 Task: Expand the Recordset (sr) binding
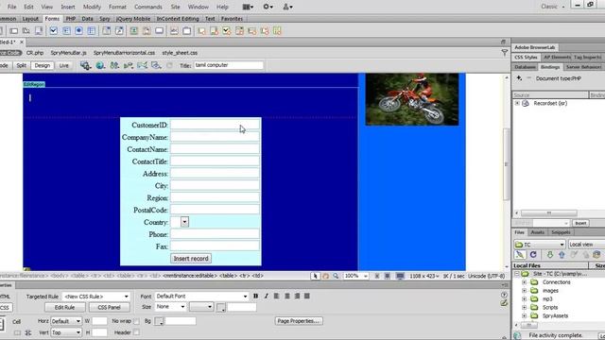[517, 103]
